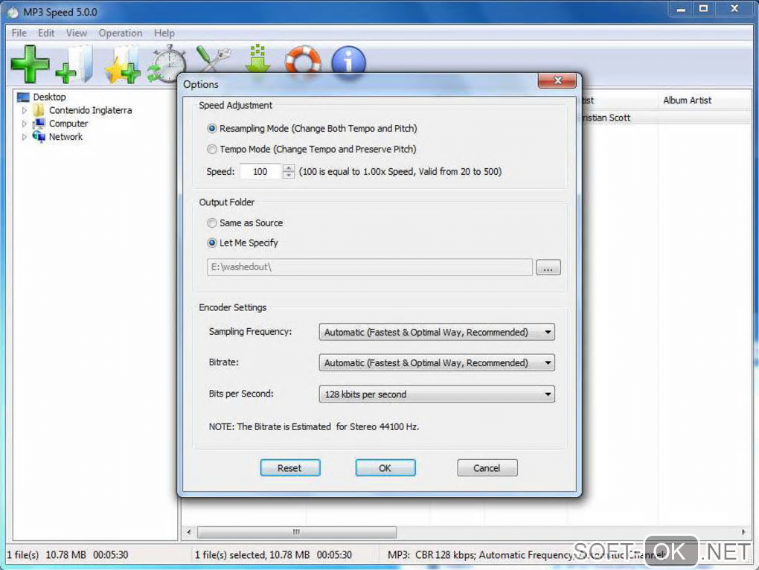Screen dimensions: 759x570
Task: Click the star Add Favorites toolbar icon
Action: point(122,64)
